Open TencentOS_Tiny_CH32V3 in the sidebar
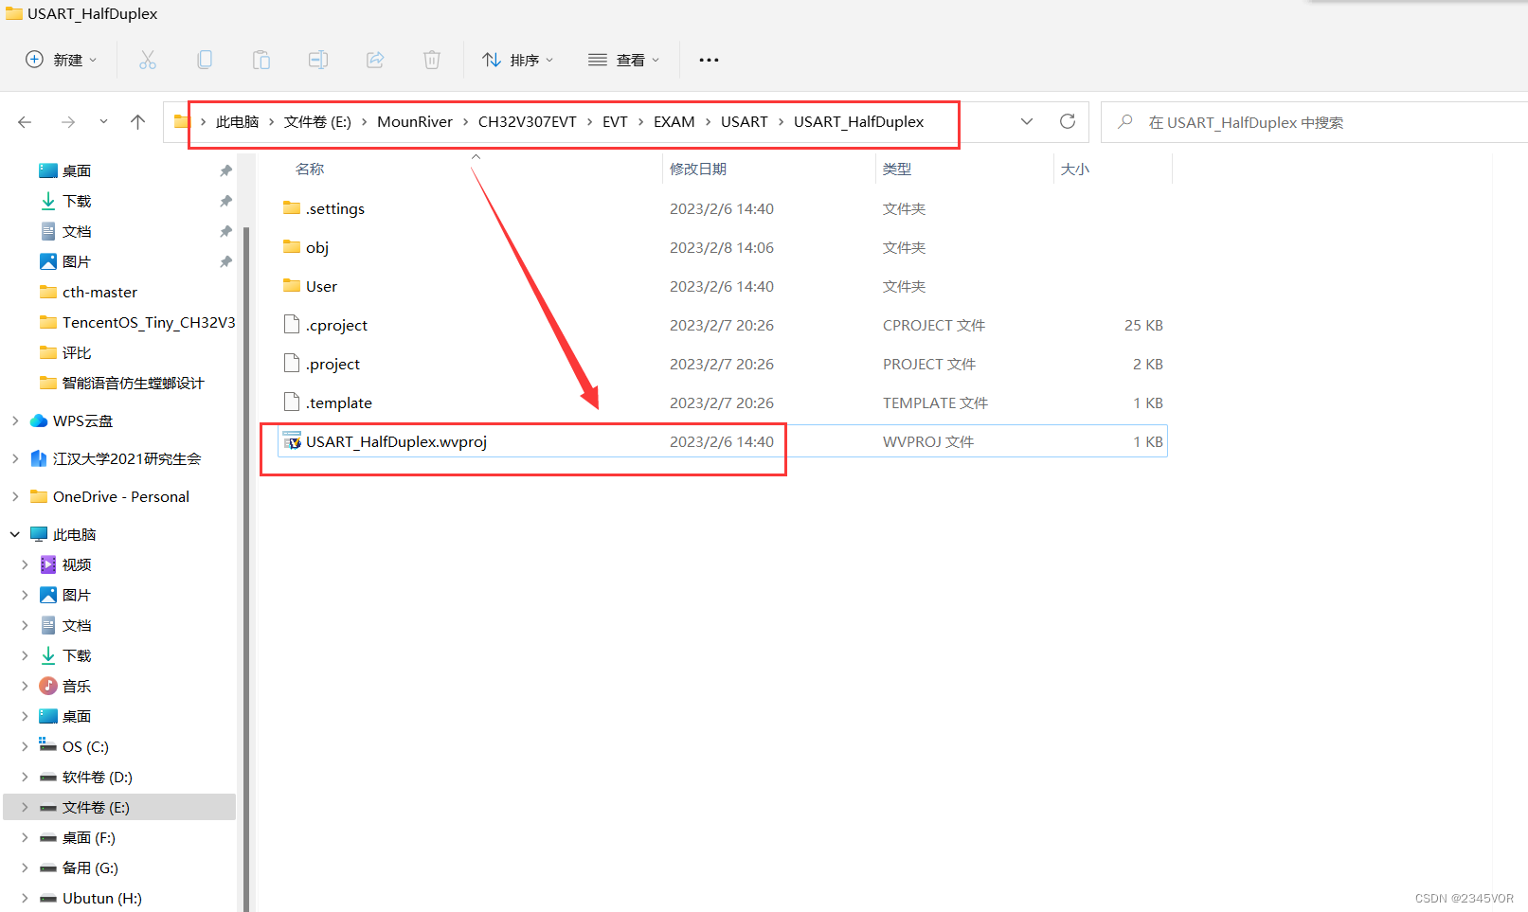Viewport: 1528px width, 912px height. (x=149, y=322)
